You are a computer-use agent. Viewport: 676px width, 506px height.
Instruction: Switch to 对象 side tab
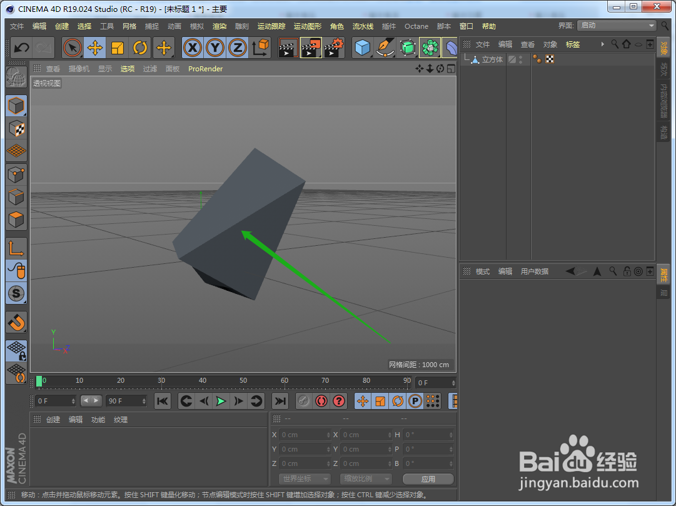click(664, 48)
